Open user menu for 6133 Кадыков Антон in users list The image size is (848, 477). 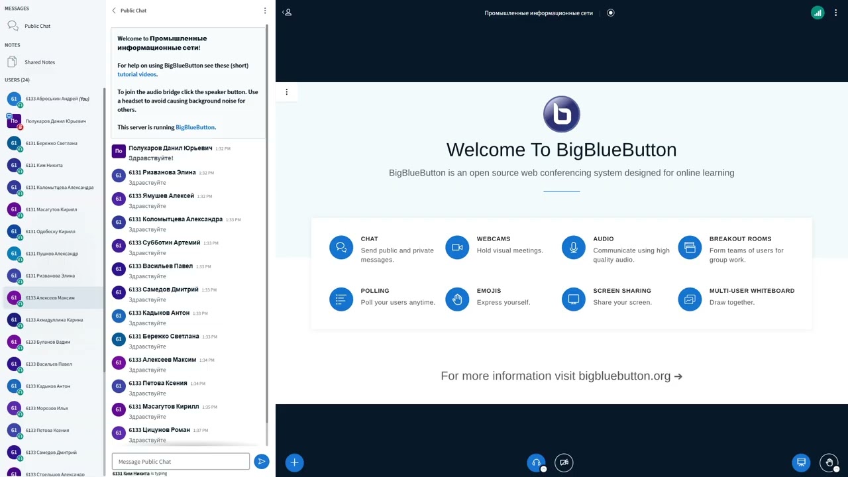tap(53, 386)
